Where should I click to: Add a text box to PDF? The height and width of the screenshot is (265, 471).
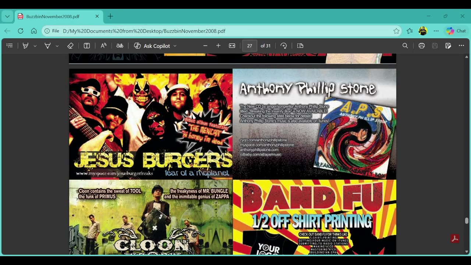click(x=87, y=46)
